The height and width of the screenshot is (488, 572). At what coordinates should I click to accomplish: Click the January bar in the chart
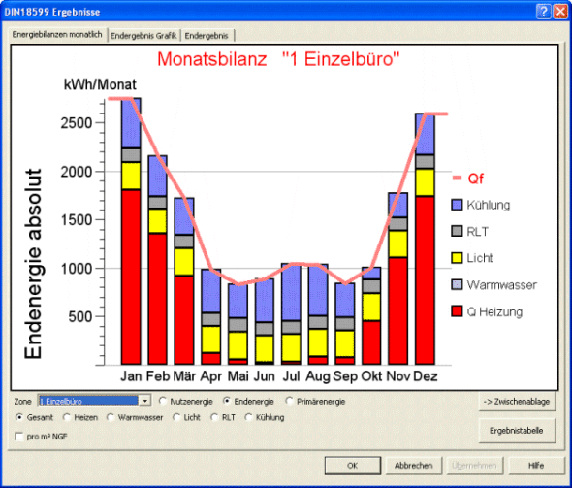[131, 231]
